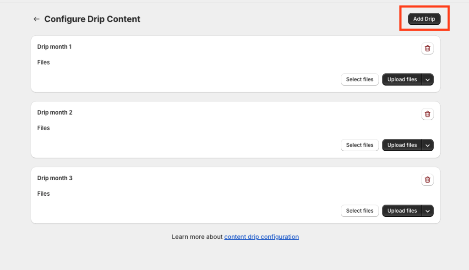Expand upload options dropdown for Drip month 2
469x270 pixels.
tap(428, 145)
